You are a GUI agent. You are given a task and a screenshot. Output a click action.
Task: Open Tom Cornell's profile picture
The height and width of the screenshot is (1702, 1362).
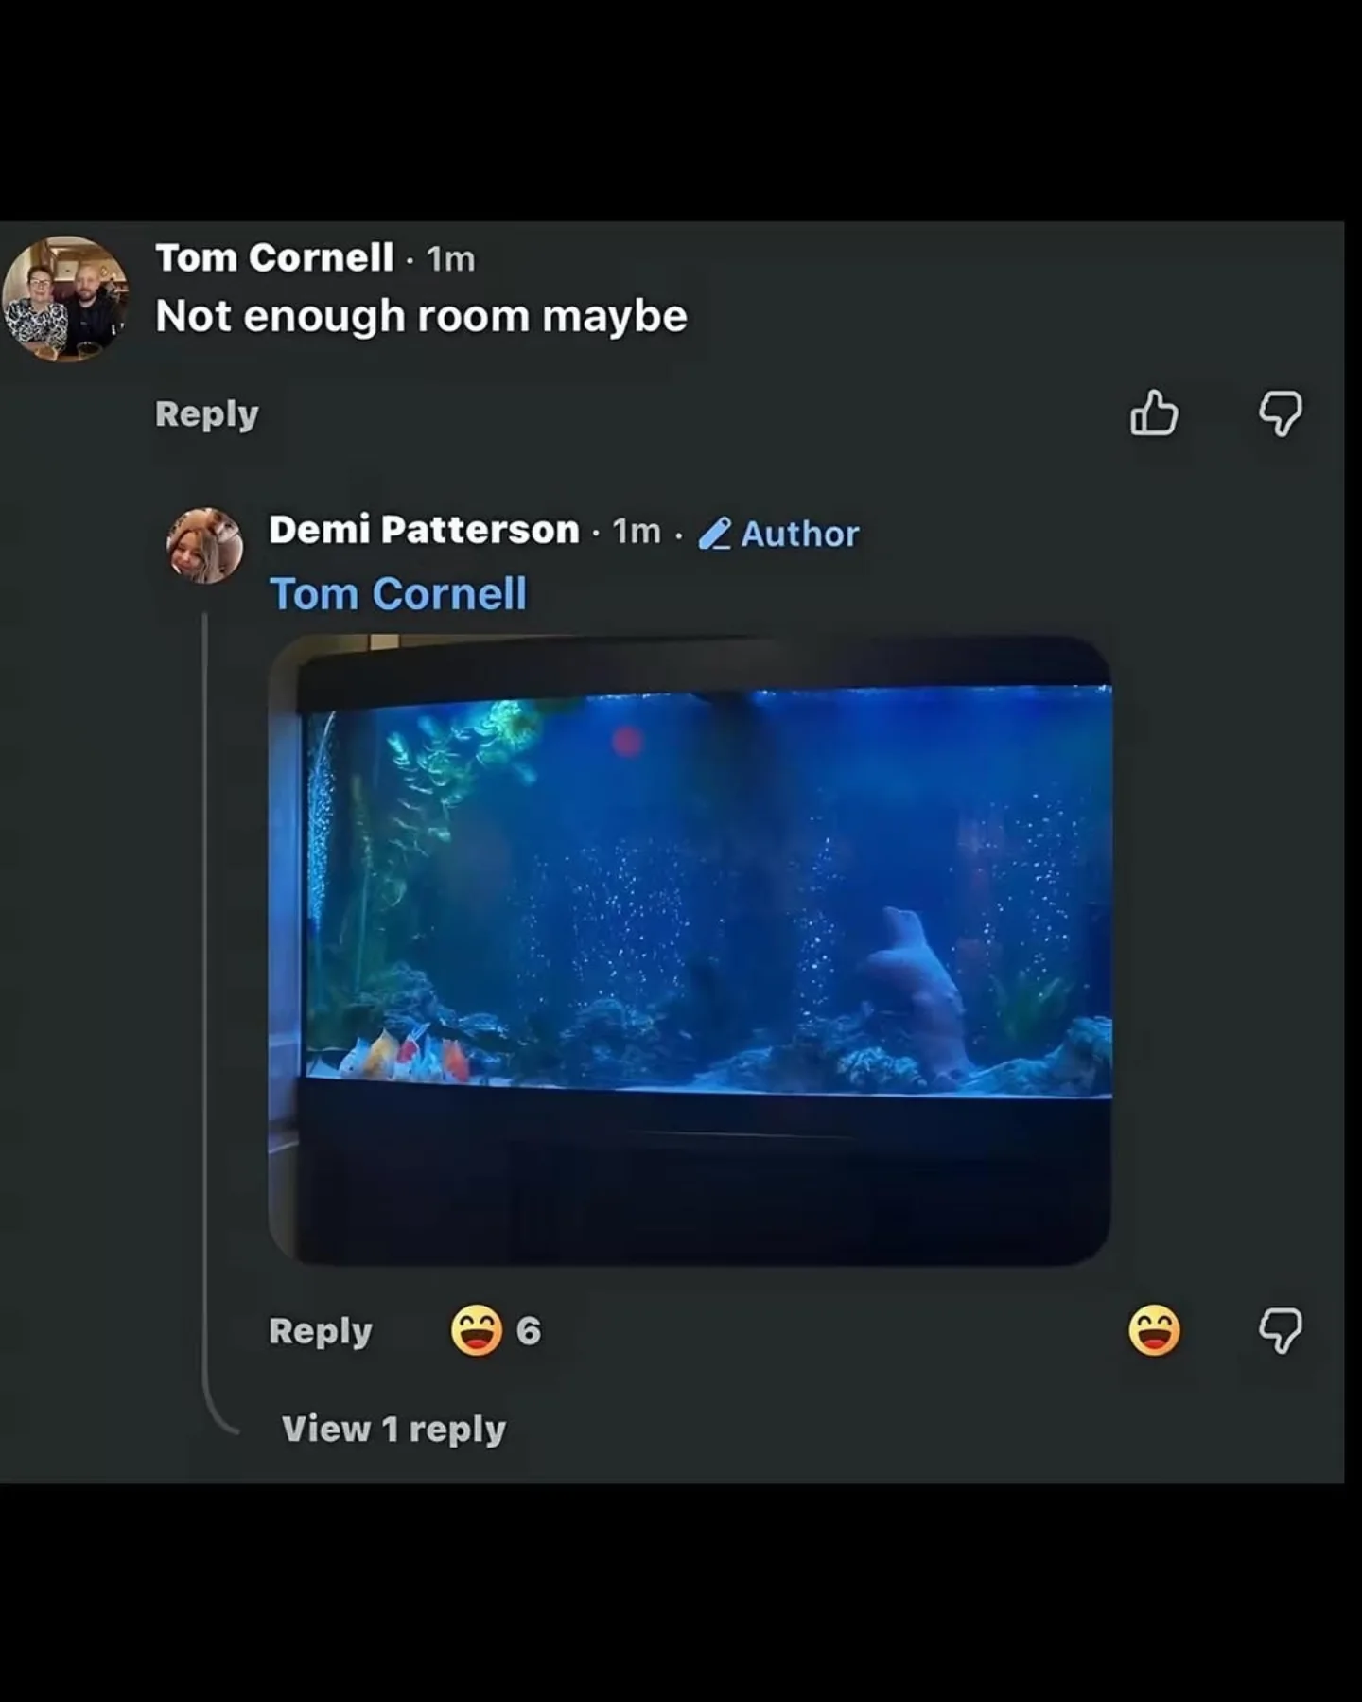[x=64, y=299]
